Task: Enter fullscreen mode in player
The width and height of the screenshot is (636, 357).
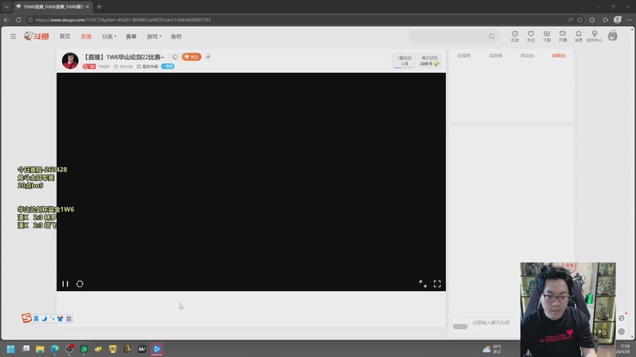Action: coord(436,284)
